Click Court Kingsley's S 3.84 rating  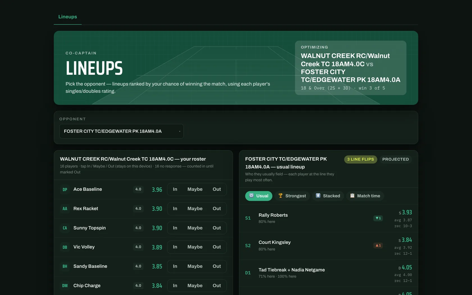coord(405,240)
